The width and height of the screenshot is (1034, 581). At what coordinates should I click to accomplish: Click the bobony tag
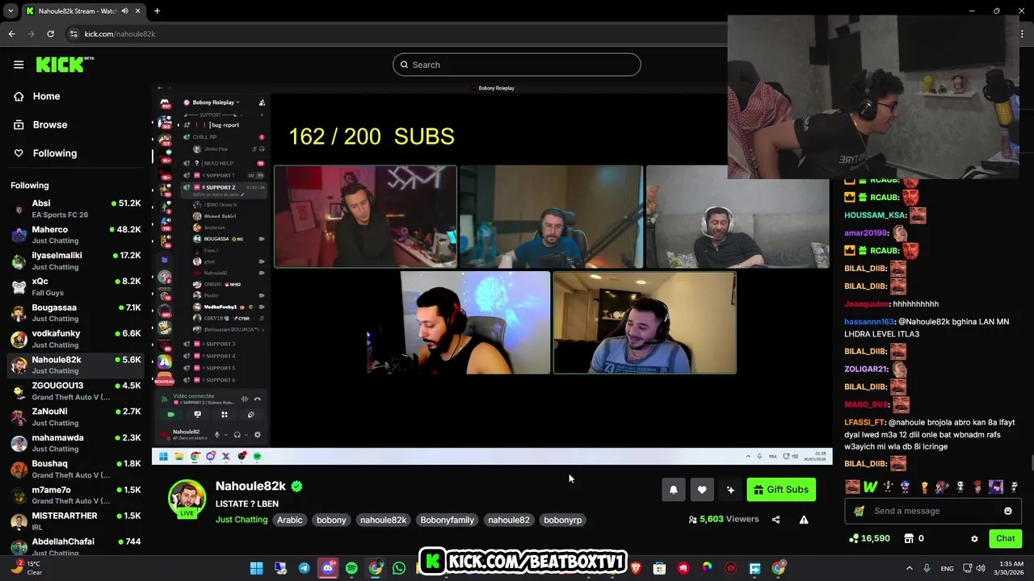[331, 520]
